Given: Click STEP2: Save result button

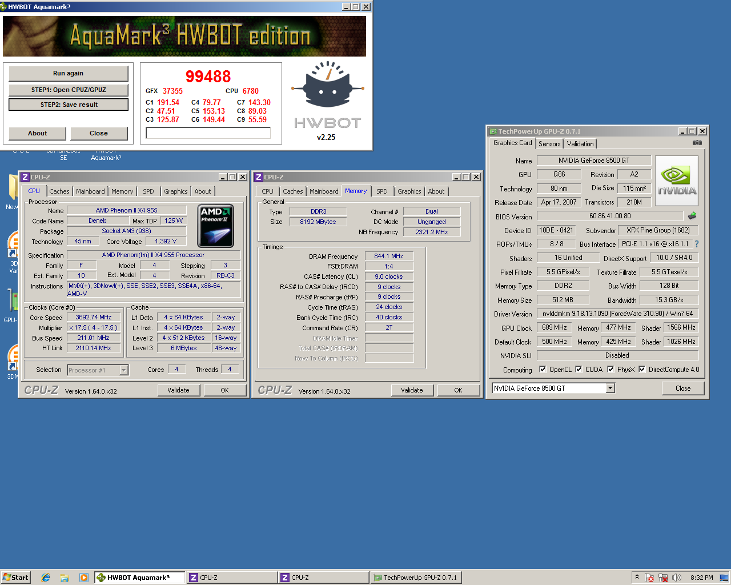Looking at the screenshot, I should coord(69,105).
